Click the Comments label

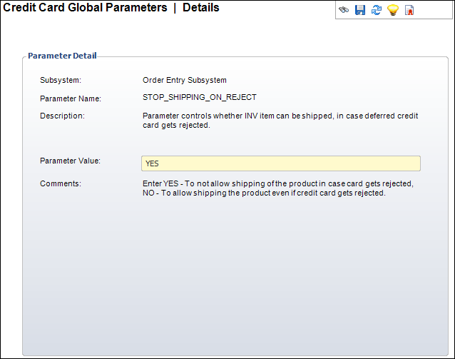[61, 183]
